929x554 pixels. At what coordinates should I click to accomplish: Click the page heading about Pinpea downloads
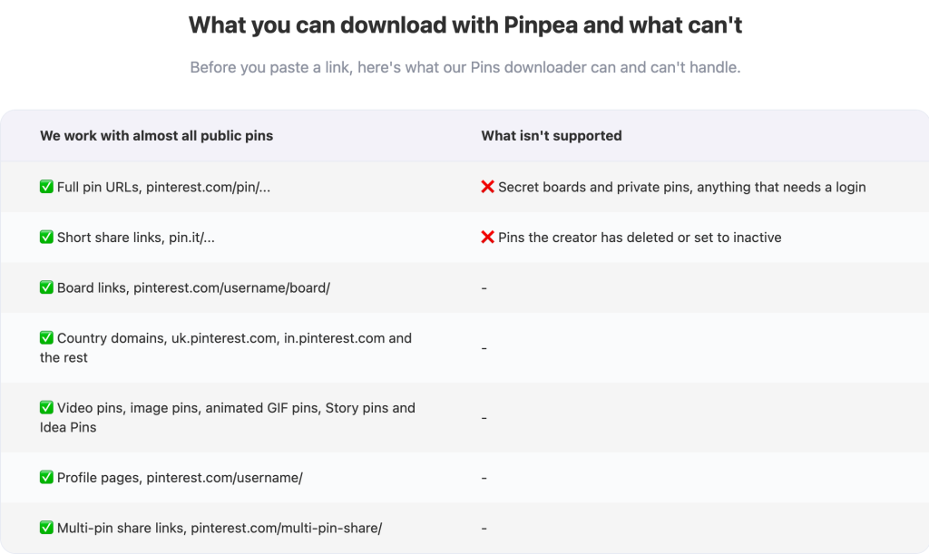point(465,25)
